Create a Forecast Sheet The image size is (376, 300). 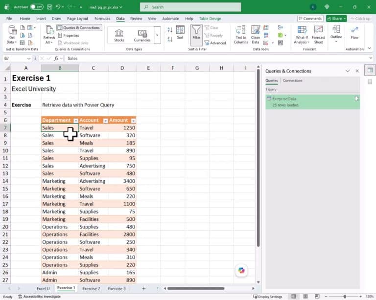pyautogui.click(x=318, y=35)
